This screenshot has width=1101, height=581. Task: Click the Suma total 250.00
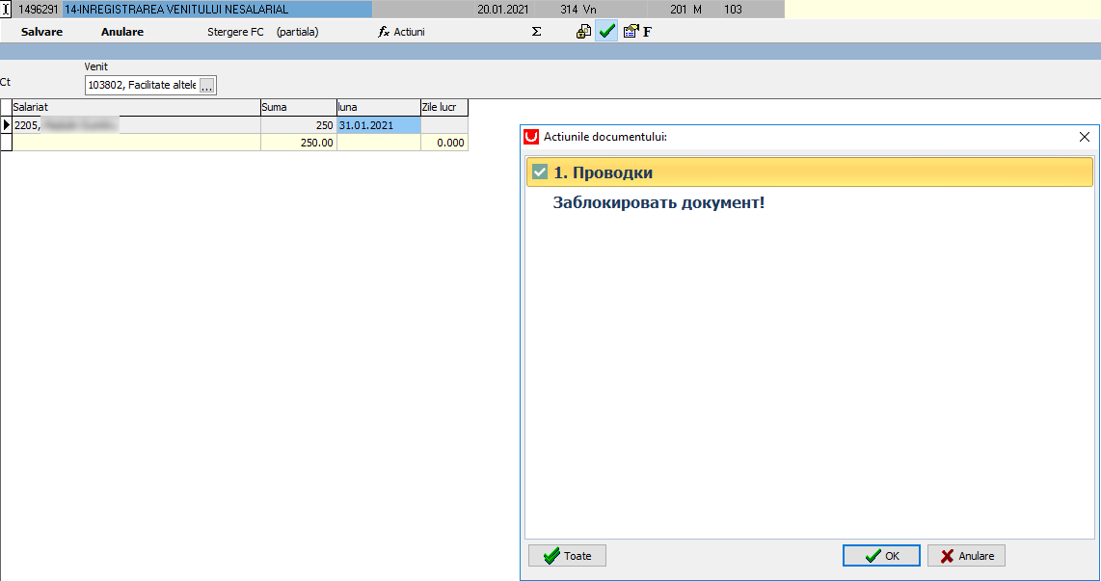(299, 143)
